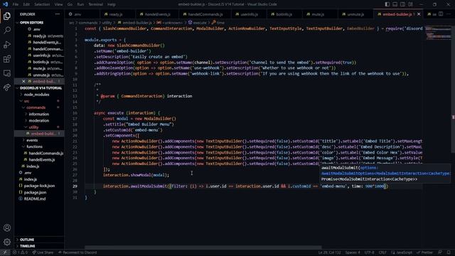Viewport: 455px width, 256px height.
Task: Switch to the botinfo.js tab
Action: point(284,14)
